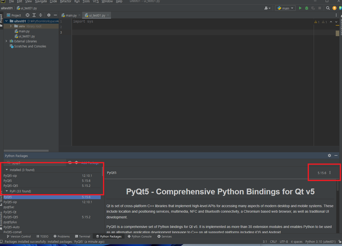Screen dimensions: 342x246
Task: Open the Navigate menu
Action: [x=41, y=2]
